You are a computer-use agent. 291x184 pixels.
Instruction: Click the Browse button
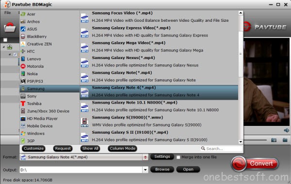[x=162, y=169]
